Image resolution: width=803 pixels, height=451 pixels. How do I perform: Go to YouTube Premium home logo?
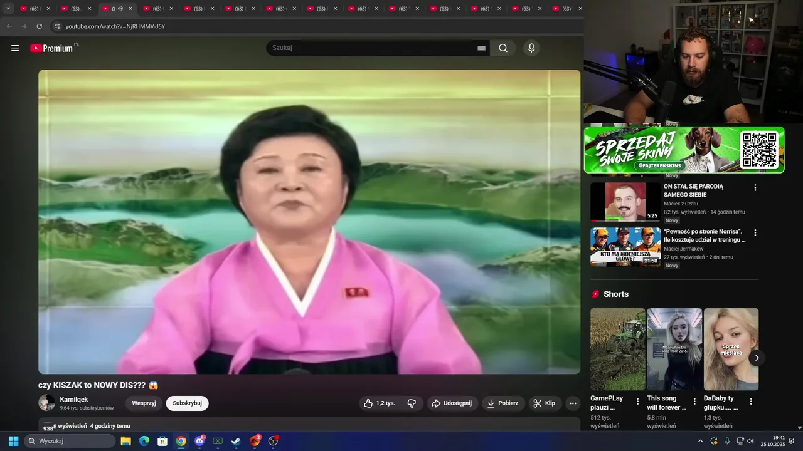[x=52, y=48]
